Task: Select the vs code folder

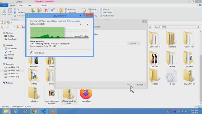Action: [x=155, y=77]
